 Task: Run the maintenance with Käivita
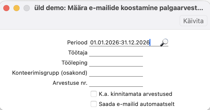(193, 21)
